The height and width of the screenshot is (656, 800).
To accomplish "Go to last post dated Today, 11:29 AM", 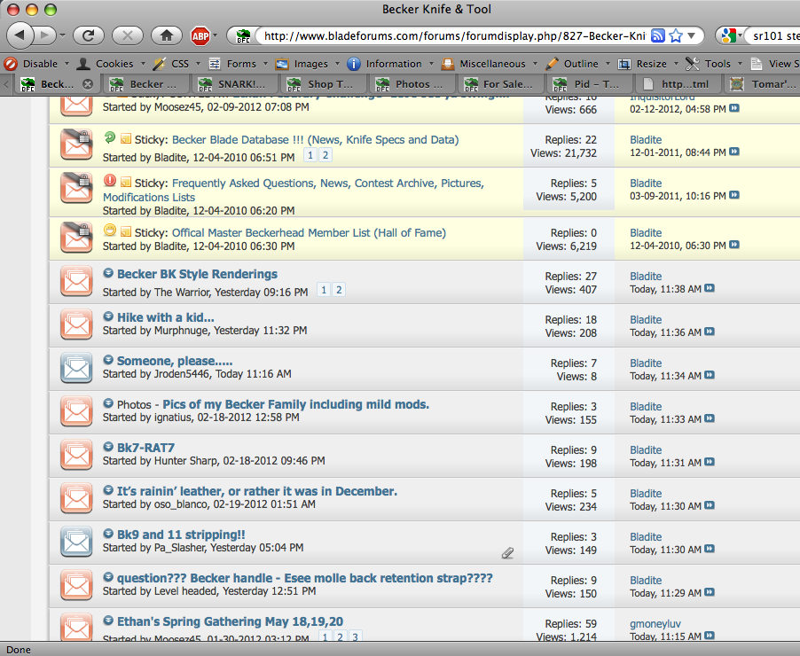I will click(x=710, y=593).
